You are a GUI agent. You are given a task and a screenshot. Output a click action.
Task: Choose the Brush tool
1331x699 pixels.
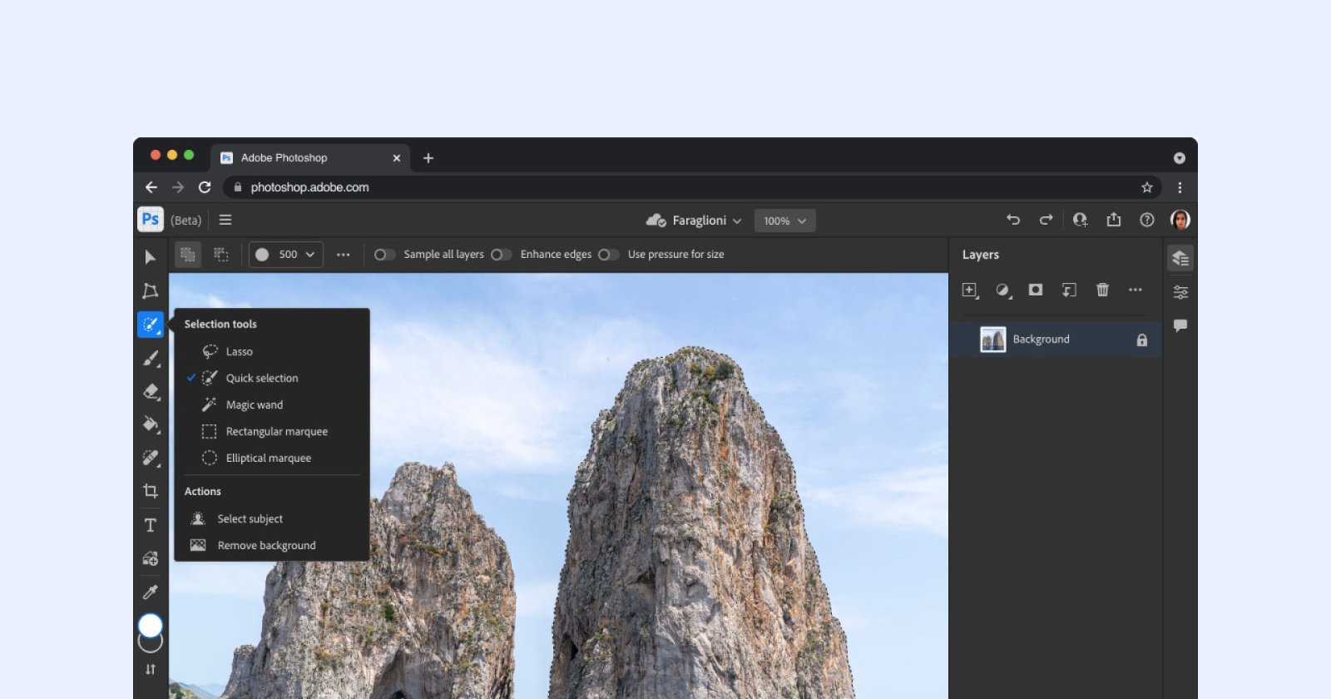[x=151, y=358]
